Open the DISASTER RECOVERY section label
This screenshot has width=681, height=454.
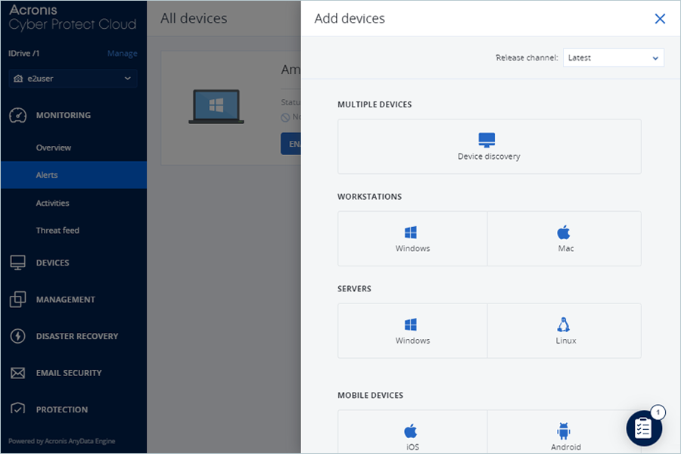pyautogui.click(x=77, y=336)
